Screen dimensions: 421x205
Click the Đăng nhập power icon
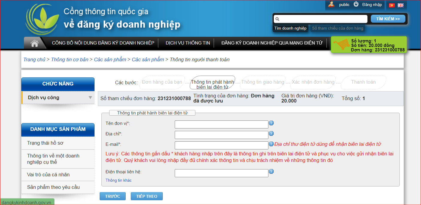(356, 4)
